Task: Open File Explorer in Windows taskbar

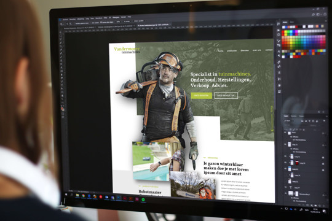Action: pyautogui.click(x=77, y=195)
